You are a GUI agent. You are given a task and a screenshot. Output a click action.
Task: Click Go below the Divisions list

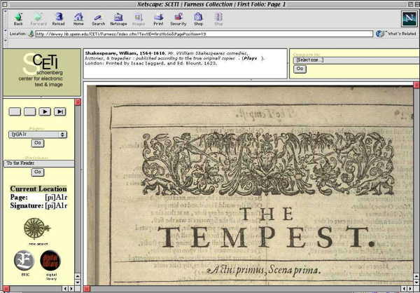pyautogui.click(x=38, y=172)
